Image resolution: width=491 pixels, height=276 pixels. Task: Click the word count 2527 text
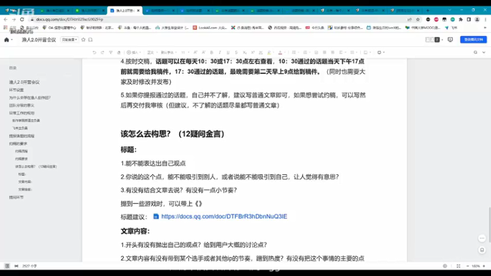pos(29,266)
